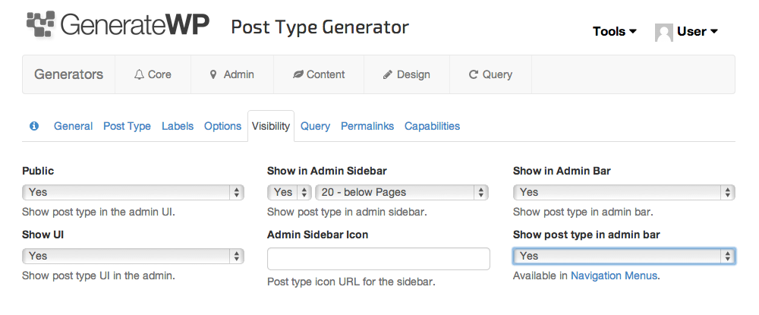Switch to the Labels tab

pyautogui.click(x=178, y=126)
